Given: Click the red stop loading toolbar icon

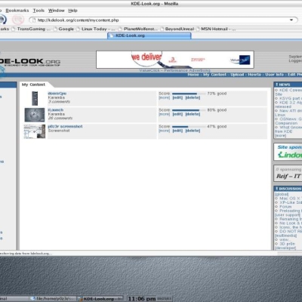Looking at the screenshot, I should pyautogui.click(x=18, y=20).
